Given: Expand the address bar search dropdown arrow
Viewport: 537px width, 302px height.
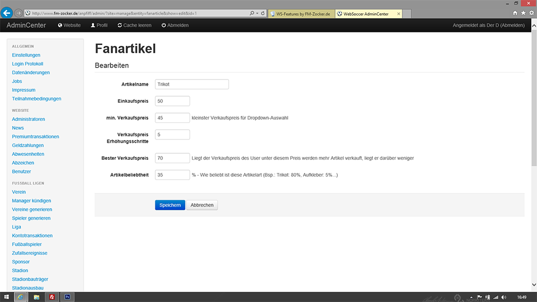Looking at the screenshot, I should 258,13.
